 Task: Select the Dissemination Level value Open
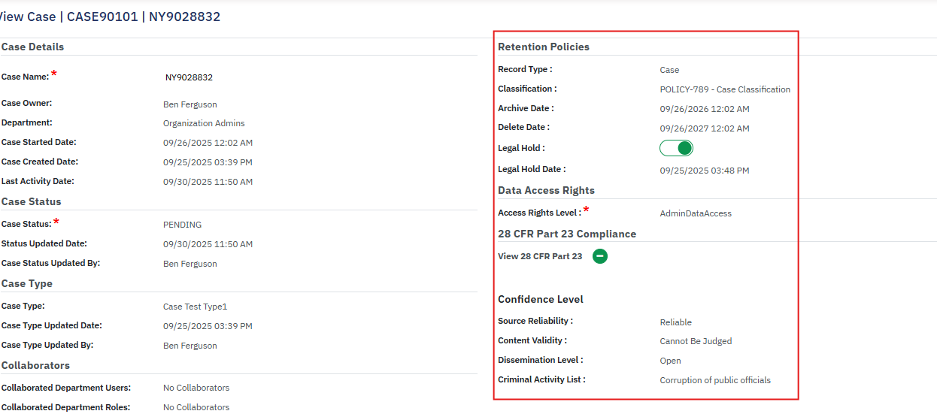tap(670, 361)
